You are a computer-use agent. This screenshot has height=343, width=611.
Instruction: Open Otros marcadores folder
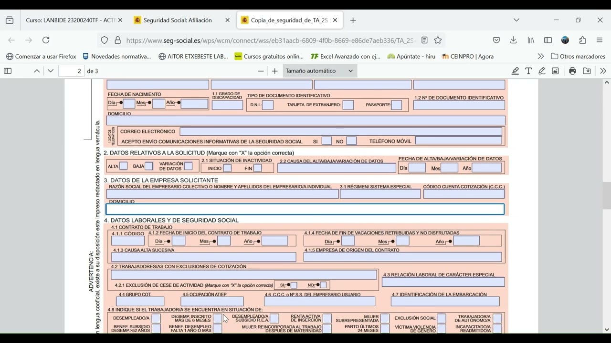point(578,56)
